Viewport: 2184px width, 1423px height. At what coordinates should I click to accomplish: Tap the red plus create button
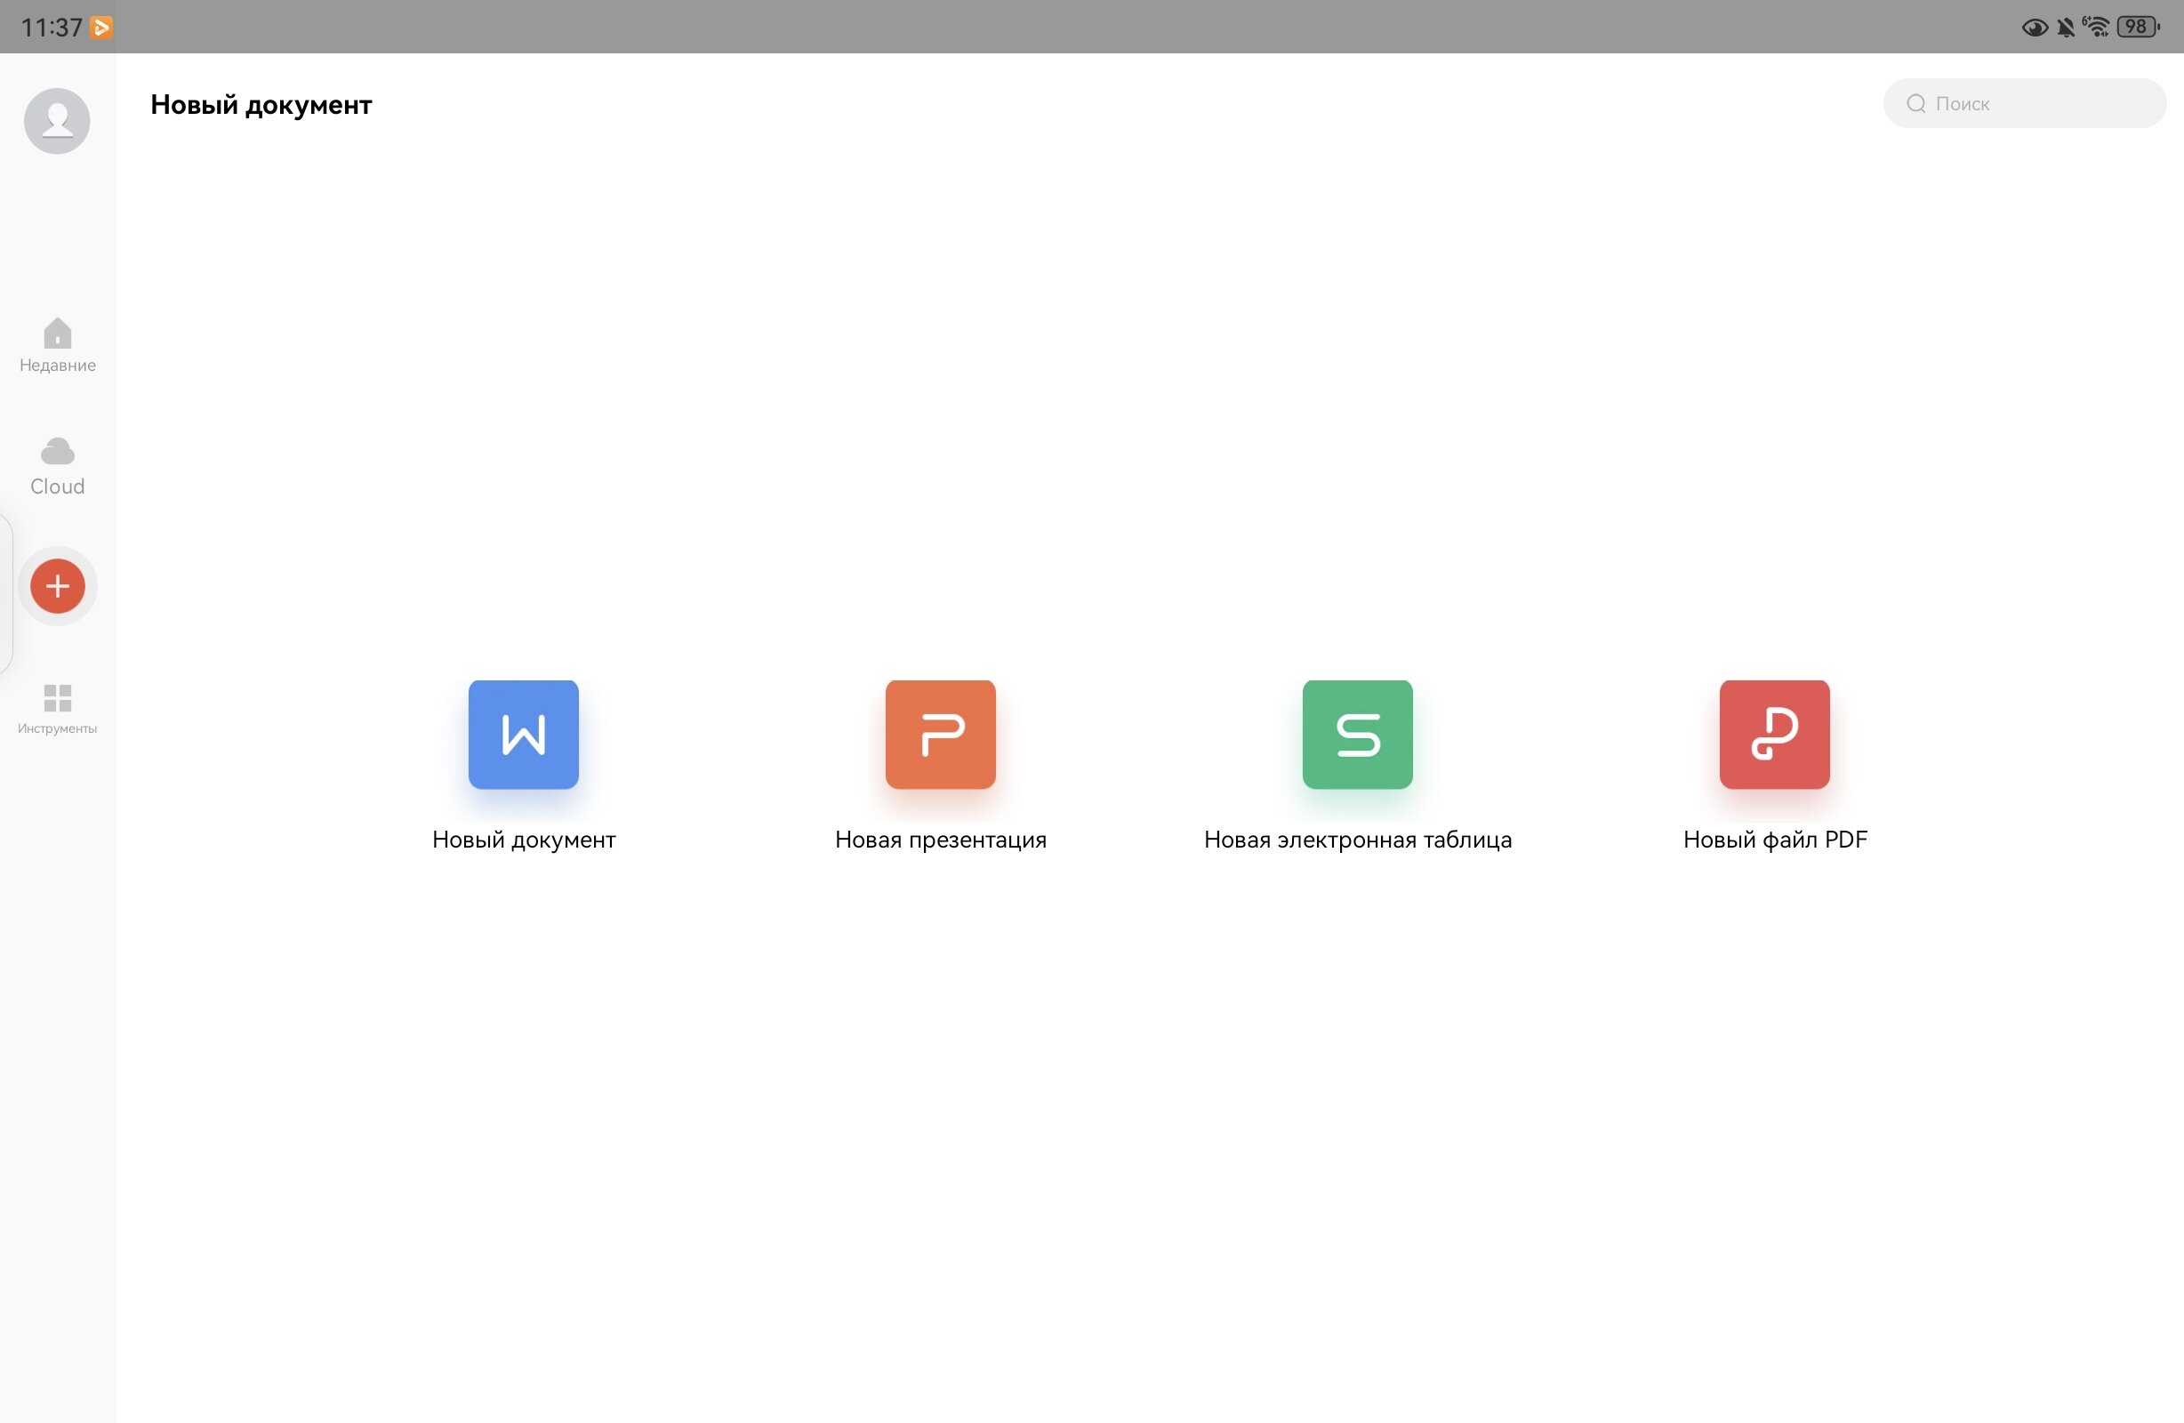click(58, 586)
